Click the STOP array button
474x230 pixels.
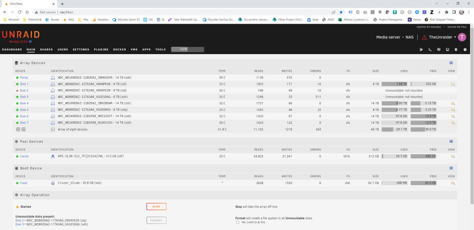156,207
